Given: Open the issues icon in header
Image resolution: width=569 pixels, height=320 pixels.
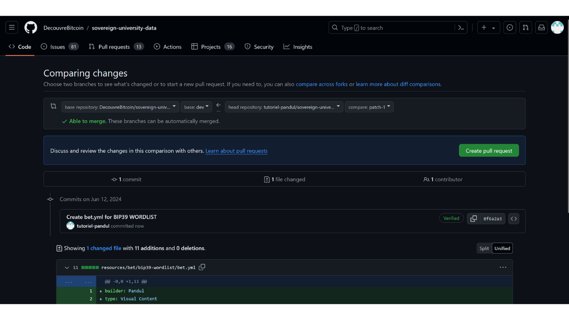Looking at the screenshot, I should point(510,28).
